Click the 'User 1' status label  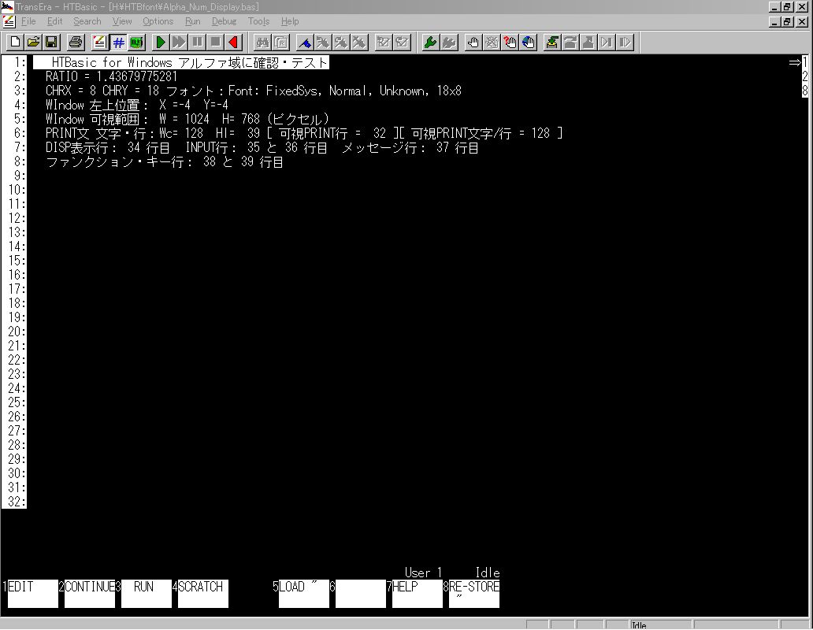[424, 573]
